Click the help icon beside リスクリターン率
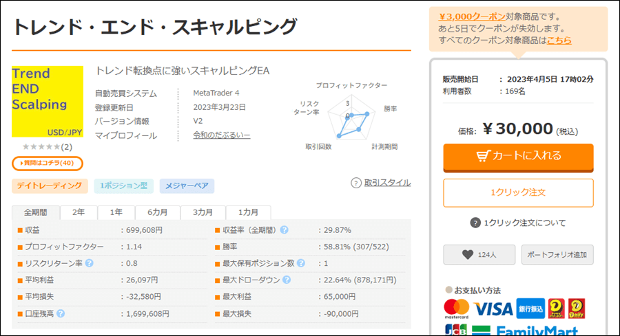Viewport: 620px width, 336px height. coord(90,263)
